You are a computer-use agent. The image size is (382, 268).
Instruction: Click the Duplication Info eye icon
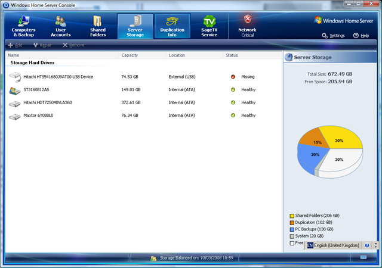tap(172, 21)
